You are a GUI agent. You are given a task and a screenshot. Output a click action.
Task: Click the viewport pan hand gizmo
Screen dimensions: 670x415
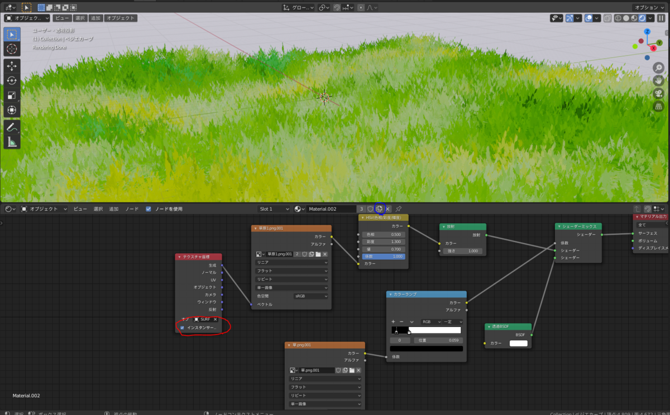pyautogui.click(x=658, y=81)
